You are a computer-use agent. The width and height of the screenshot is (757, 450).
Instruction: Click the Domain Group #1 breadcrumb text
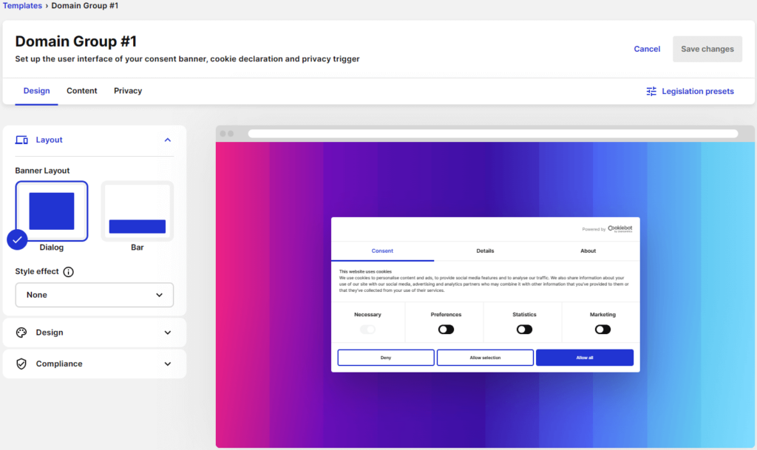[x=85, y=6]
